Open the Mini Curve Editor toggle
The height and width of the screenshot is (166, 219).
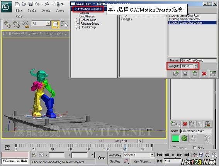(7, 148)
